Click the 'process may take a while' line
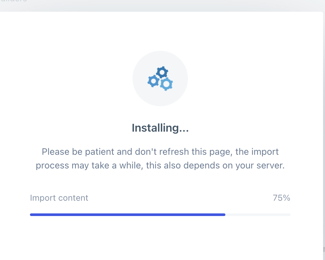This screenshot has height=260, width=325. tap(160, 166)
